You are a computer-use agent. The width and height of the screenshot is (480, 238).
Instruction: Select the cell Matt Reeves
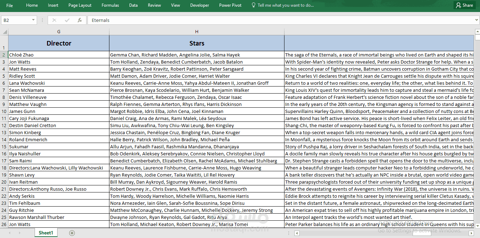[x=59, y=69]
